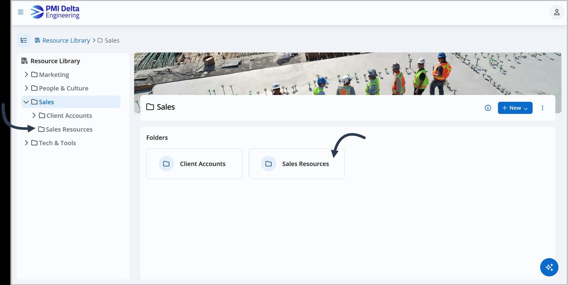Click the Resource Library breadcrumb book icon
Screen dimensions: 568x285
38,40
